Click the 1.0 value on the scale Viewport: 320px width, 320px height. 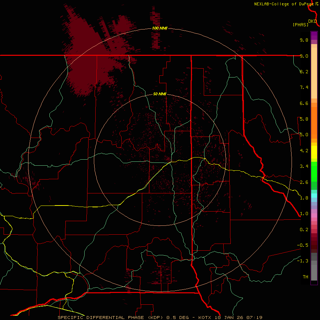click(x=304, y=214)
